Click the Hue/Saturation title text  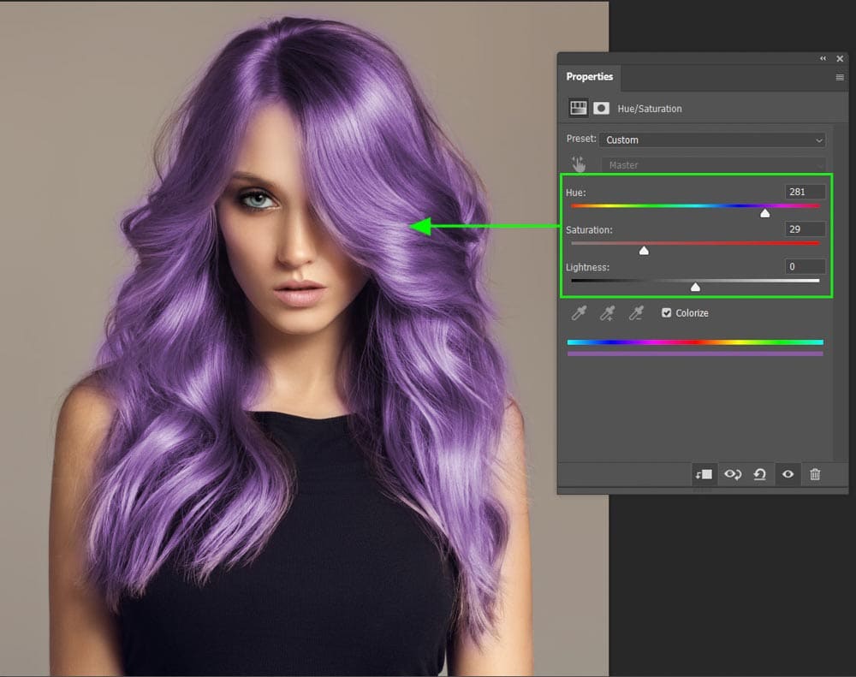tap(650, 109)
